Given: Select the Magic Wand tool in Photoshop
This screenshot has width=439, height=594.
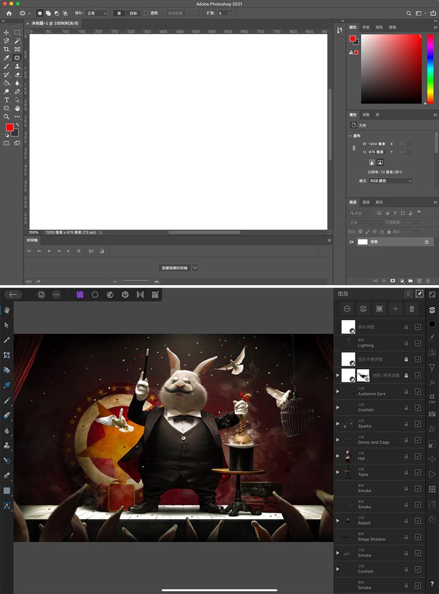Looking at the screenshot, I should pyautogui.click(x=18, y=41).
